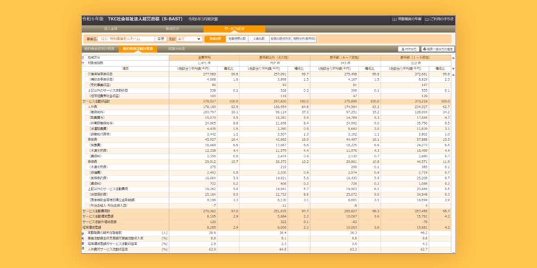Click the 全国平均 column header

click(x=204, y=58)
